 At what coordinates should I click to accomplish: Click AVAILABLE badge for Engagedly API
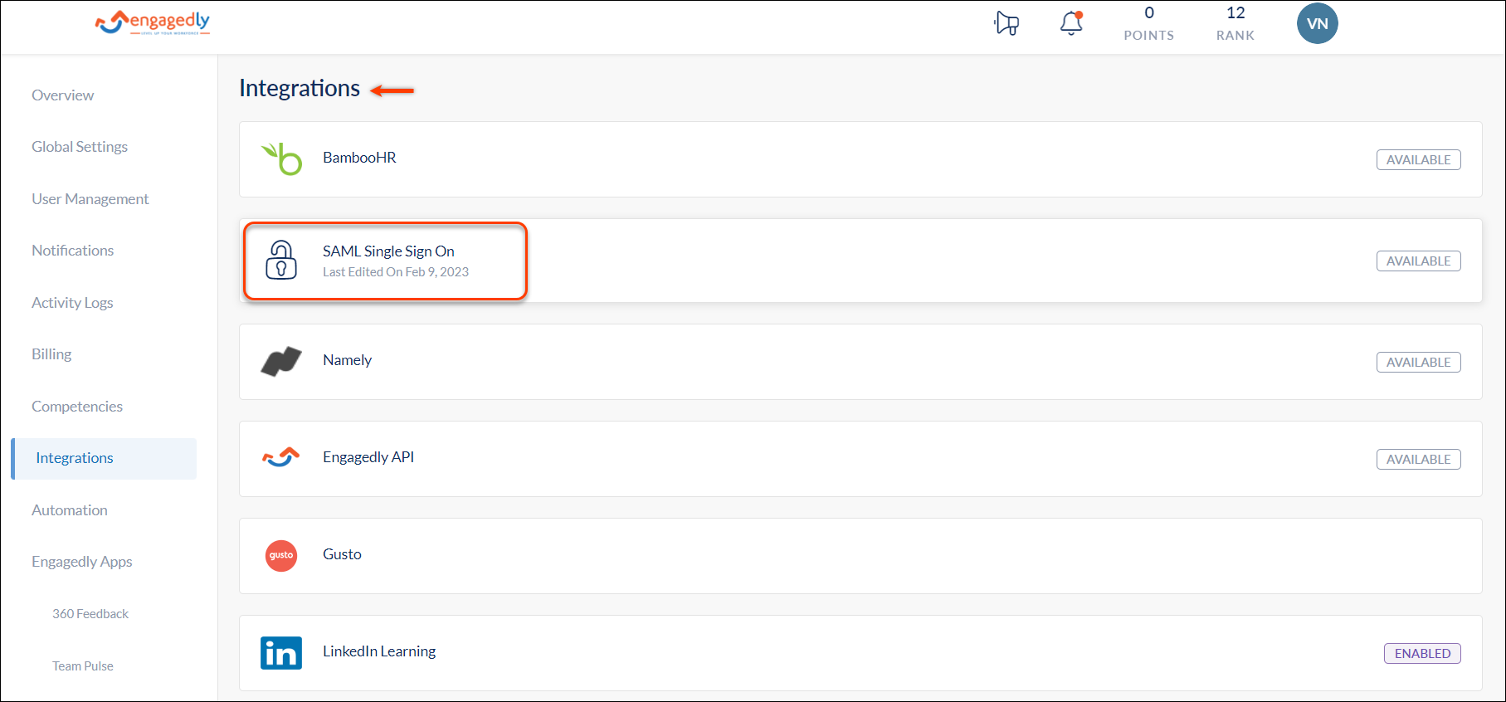tap(1418, 459)
